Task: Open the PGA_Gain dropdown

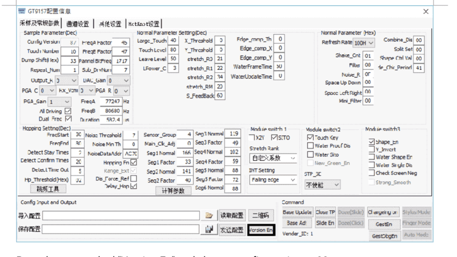Action: [x=60, y=102]
